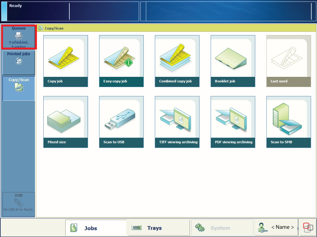Go to the System tab
Image resolution: width=317 pixels, height=237 pixels.
click(222, 228)
